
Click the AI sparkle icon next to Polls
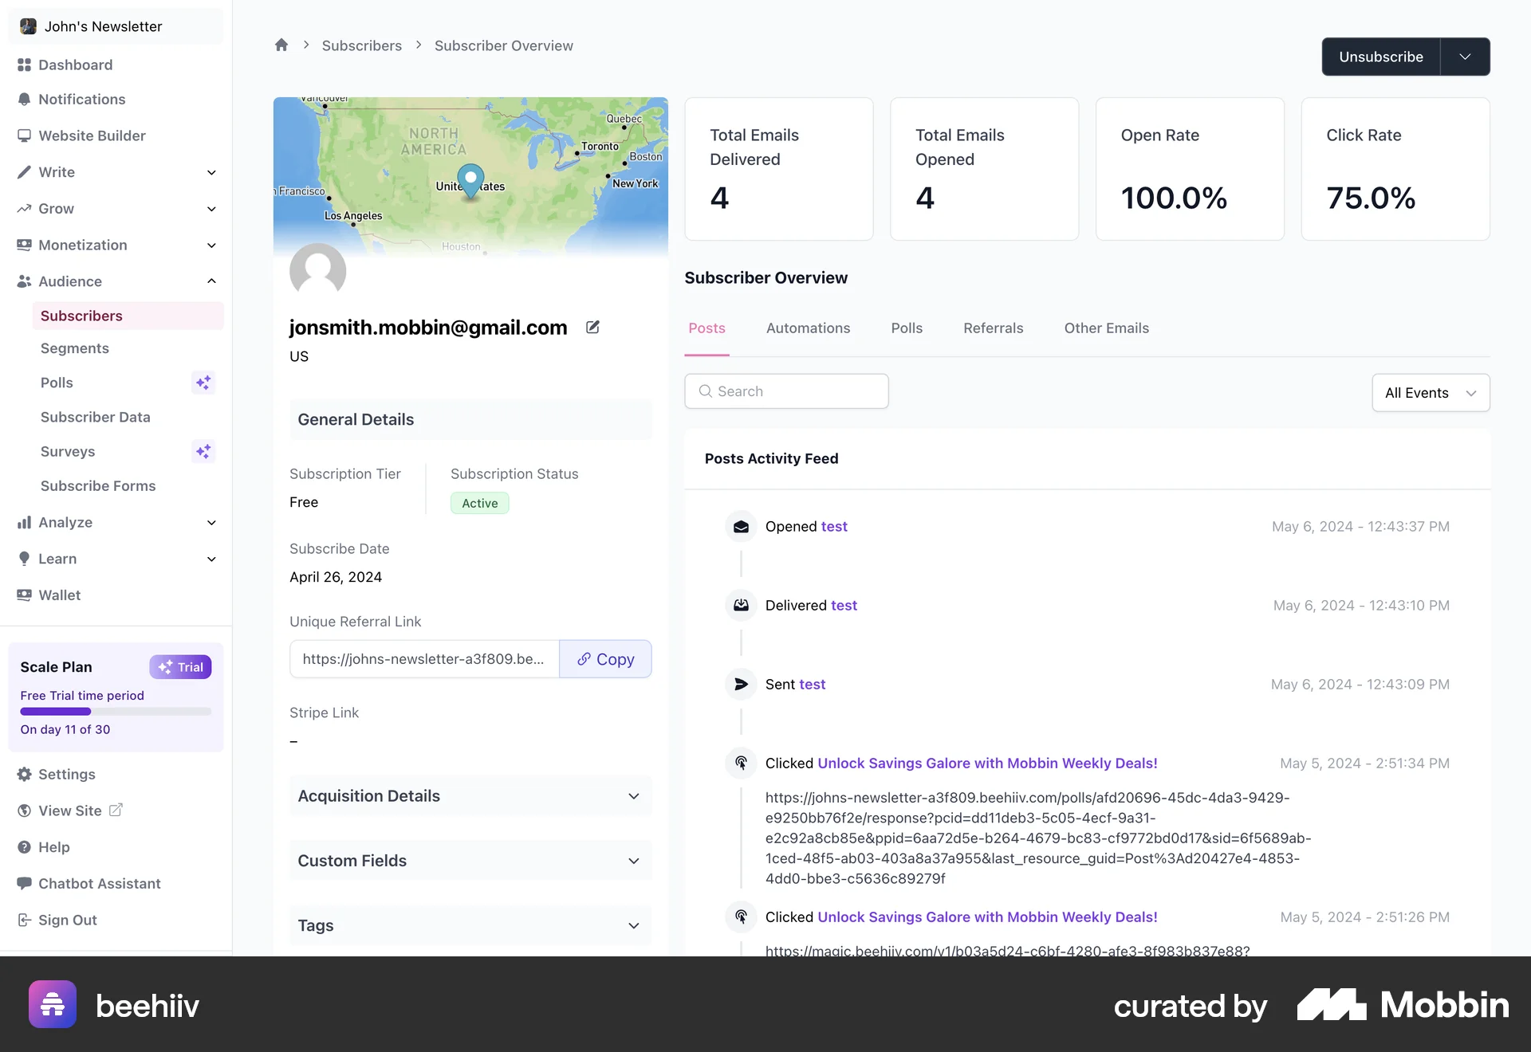click(x=203, y=383)
